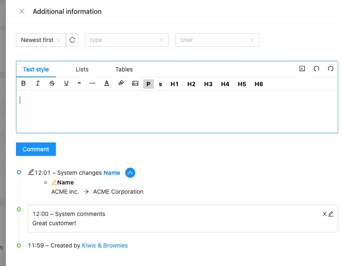Open the type filter dropdown
The height and width of the screenshot is (266, 342).
[126, 40]
